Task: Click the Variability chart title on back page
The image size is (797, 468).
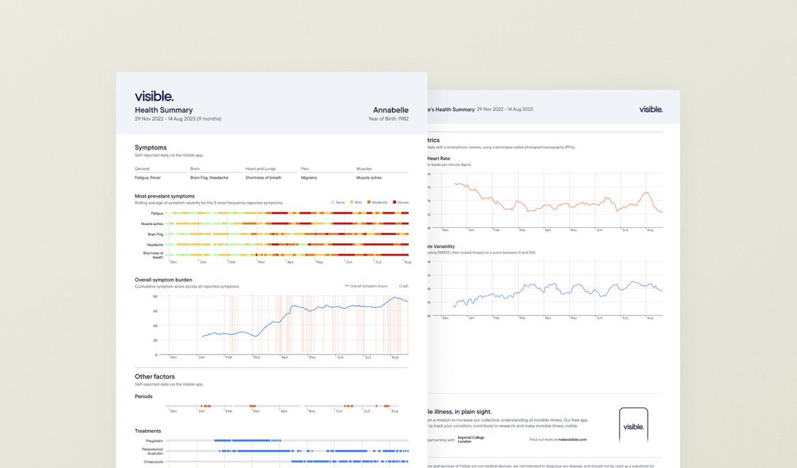Action: coord(440,246)
